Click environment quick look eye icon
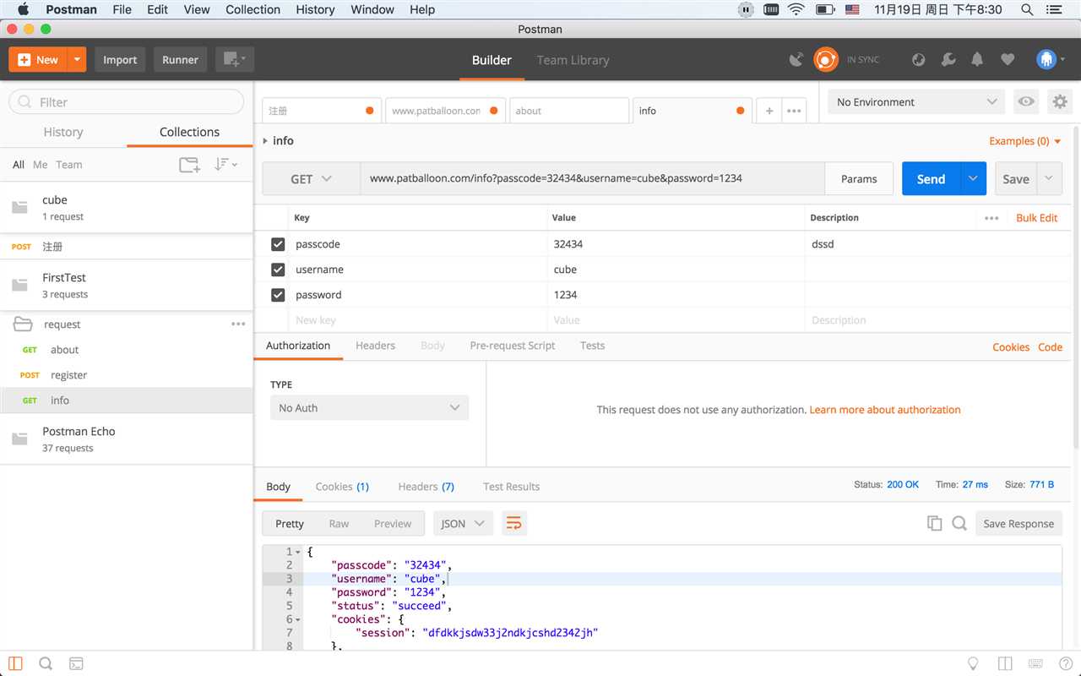This screenshot has width=1081, height=676. [x=1026, y=101]
